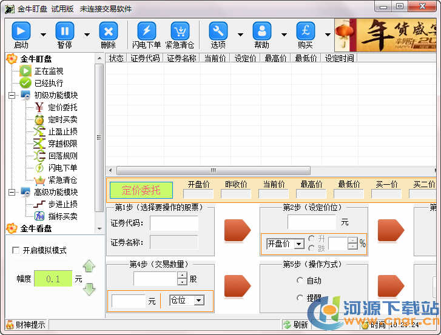Select 定价委托 tree item with yen icon

pos(62,107)
